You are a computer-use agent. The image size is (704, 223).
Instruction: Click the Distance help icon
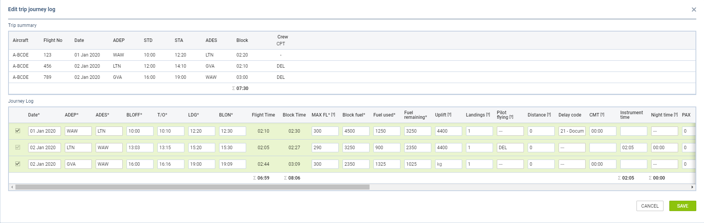click(549, 115)
